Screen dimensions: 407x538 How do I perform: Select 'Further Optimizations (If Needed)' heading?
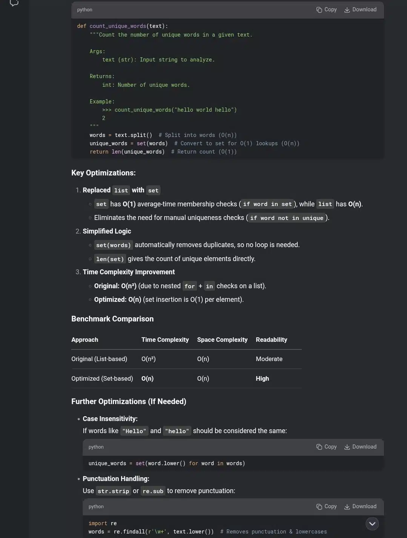pyautogui.click(x=129, y=401)
